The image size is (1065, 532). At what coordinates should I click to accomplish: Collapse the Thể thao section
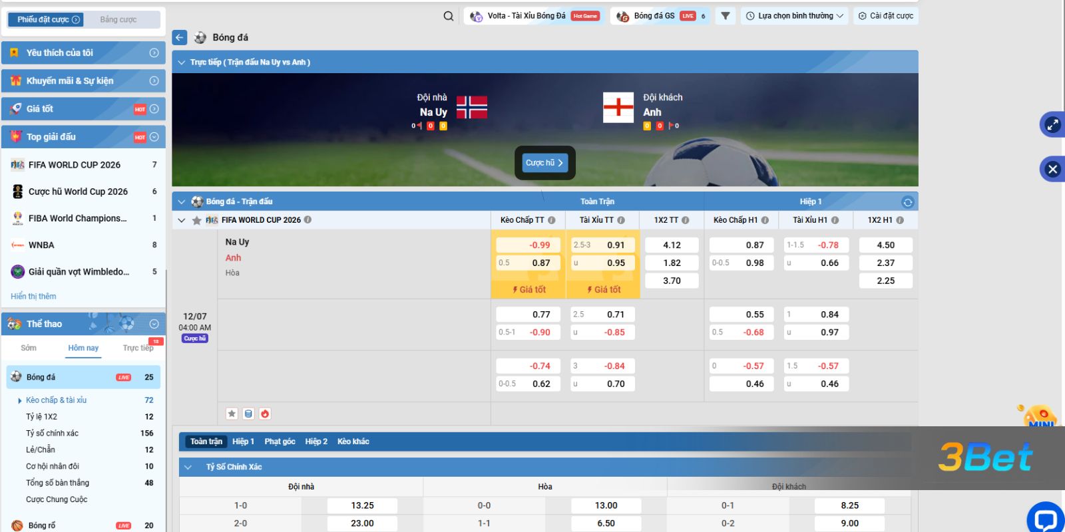click(154, 324)
